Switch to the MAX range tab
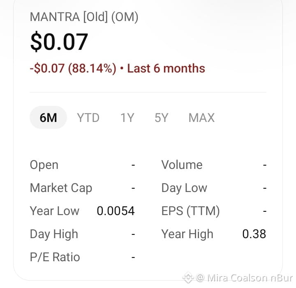The height and width of the screenshot is (288, 296). pos(201,118)
